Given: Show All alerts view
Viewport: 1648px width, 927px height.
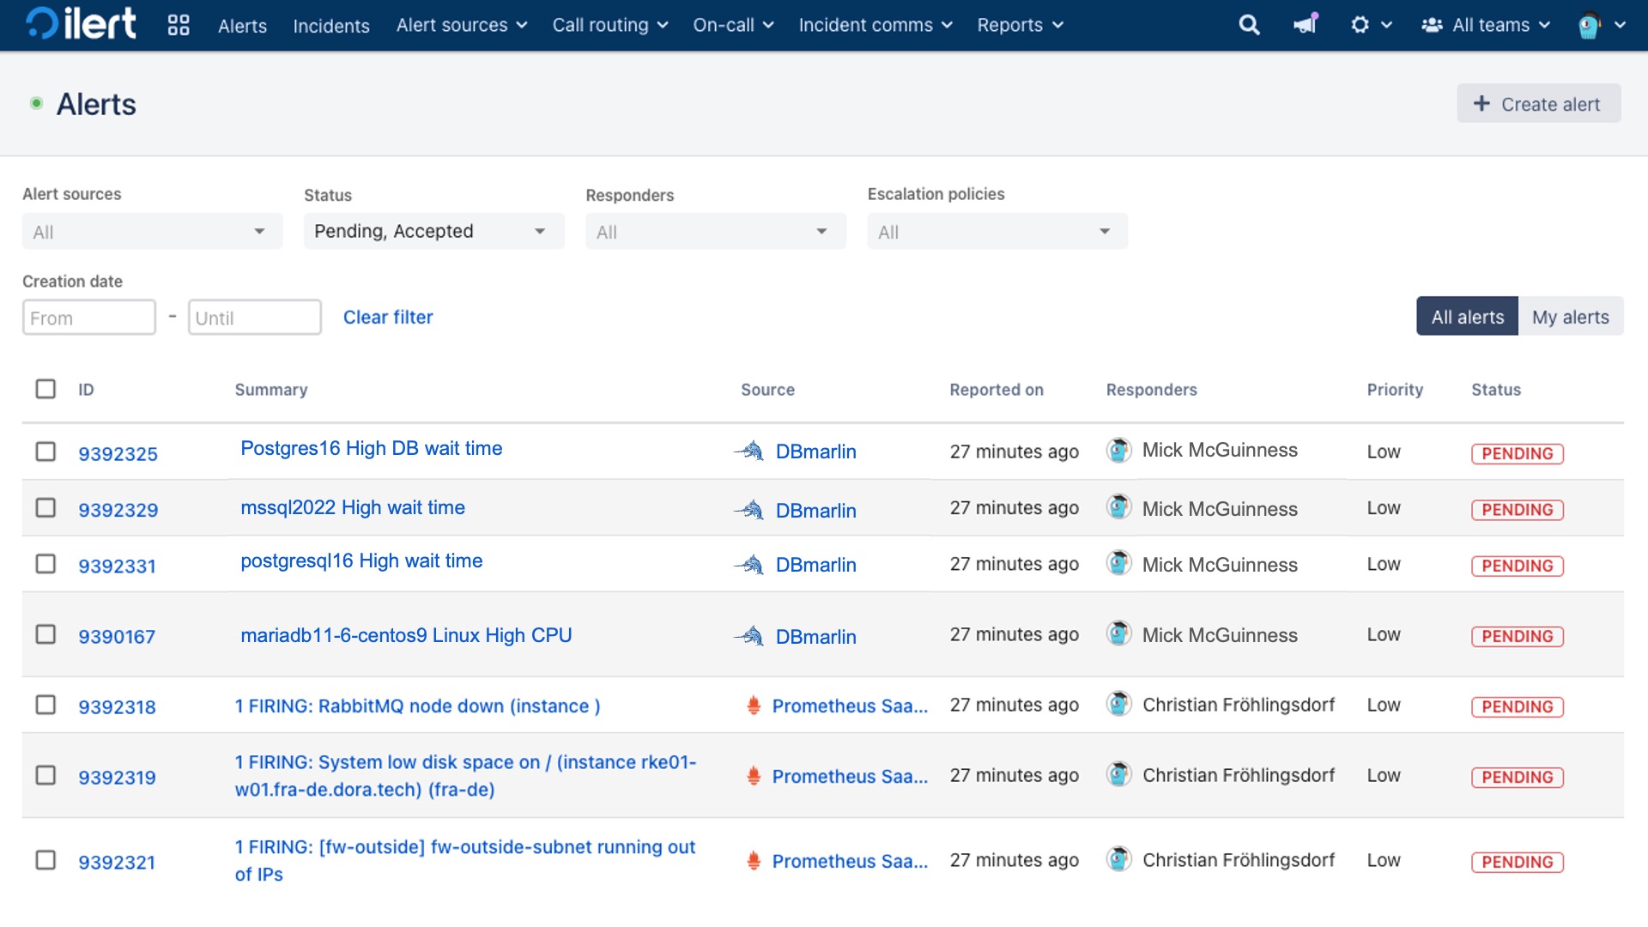Looking at the screenshot, I should pyautogui.click(x=1467, y=317).
